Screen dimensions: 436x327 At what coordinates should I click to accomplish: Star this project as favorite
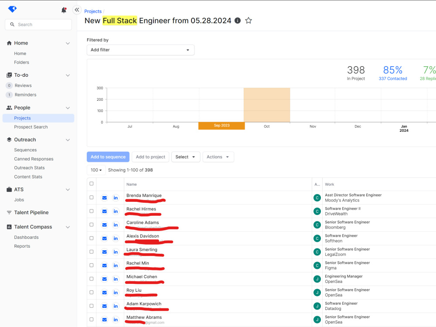[x=249, y=20]
